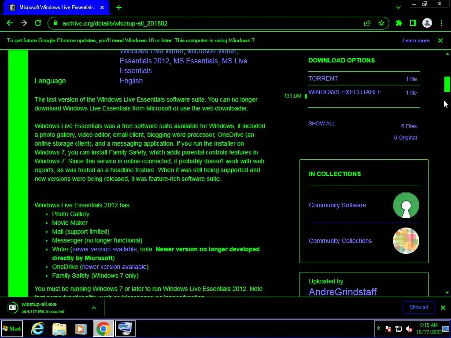
Task: Click the Community Software keyhole thumbnail
Action: pos(406,205)
